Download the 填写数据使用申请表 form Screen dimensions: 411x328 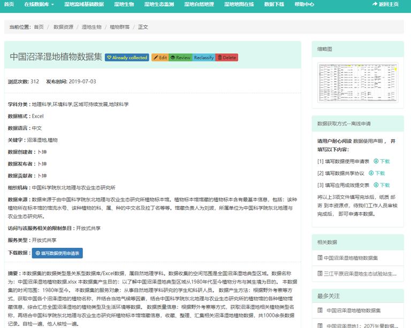382,161
